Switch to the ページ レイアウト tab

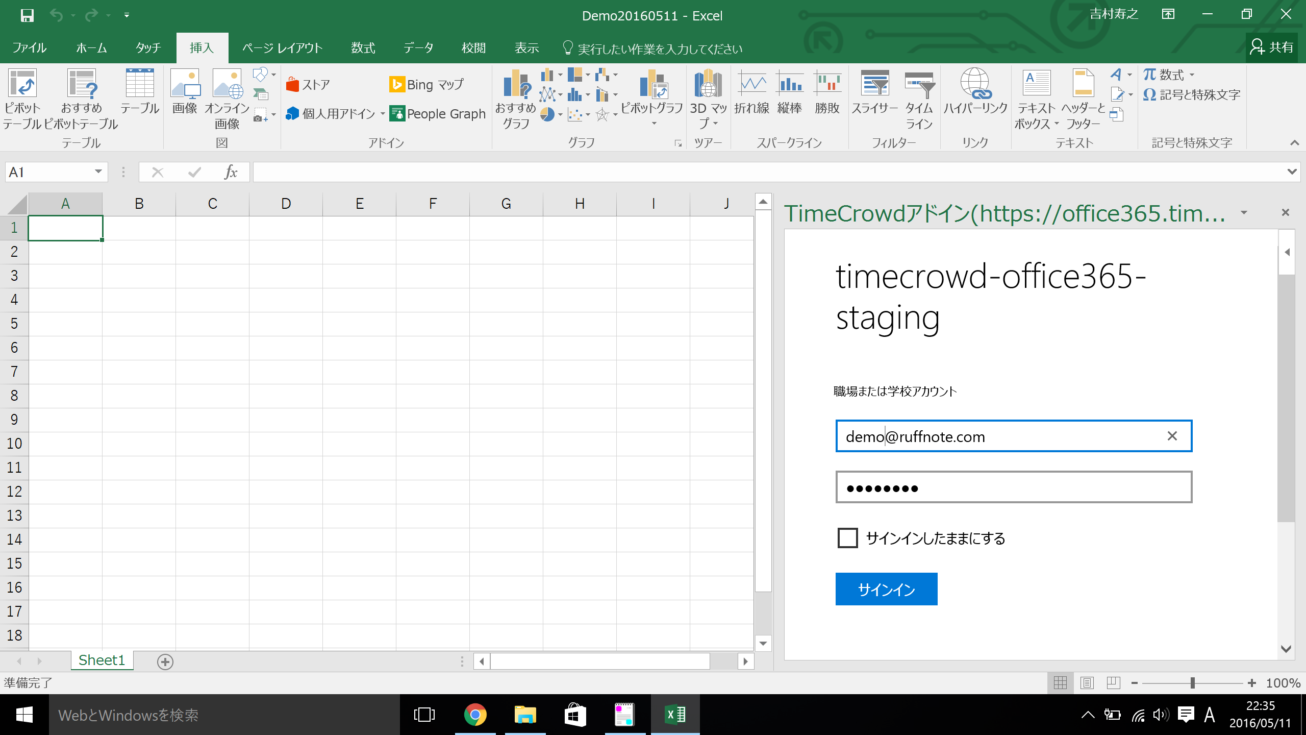point(282,48)
